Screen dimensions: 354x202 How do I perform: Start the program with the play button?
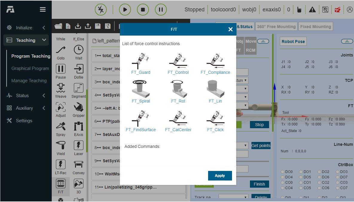pyautogui.click(x=125, y=10)
